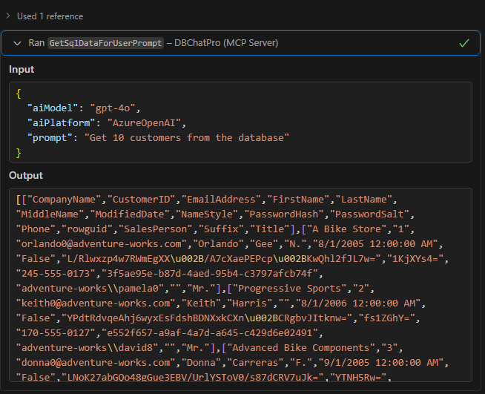Click the 'adventure-works\\david8' salesperson value
485x394 pixels.
88,348
